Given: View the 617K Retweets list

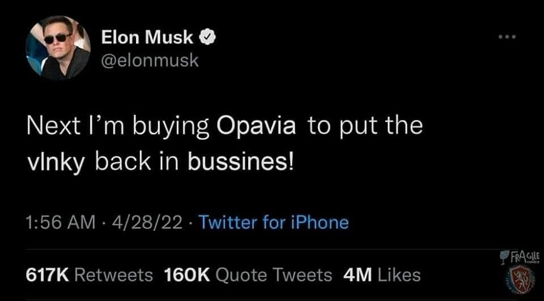Looking at the screenshot, I should click(89, 275).
